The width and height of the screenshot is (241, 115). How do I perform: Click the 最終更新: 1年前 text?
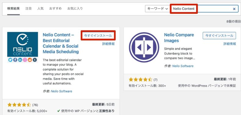225,79
